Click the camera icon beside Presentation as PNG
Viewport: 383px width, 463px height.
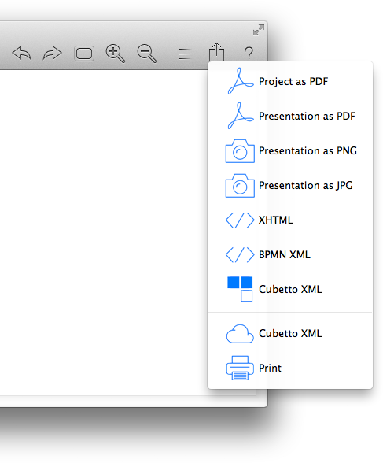[x=240, y=151]
